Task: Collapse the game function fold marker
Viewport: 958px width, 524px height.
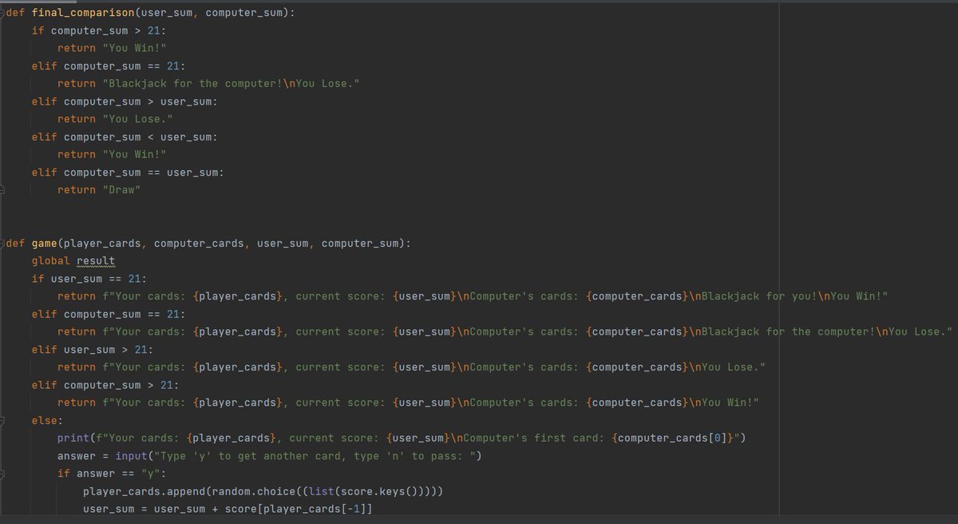Action: [x=3, y=243]
